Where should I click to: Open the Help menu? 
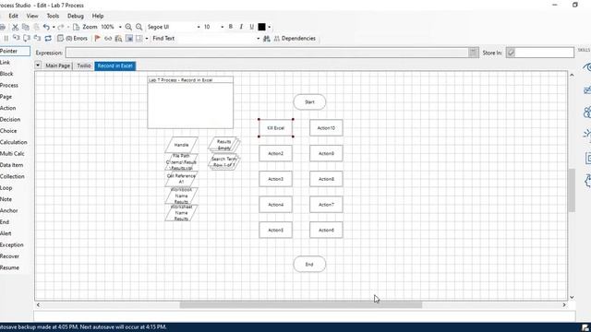click(98, 16)
